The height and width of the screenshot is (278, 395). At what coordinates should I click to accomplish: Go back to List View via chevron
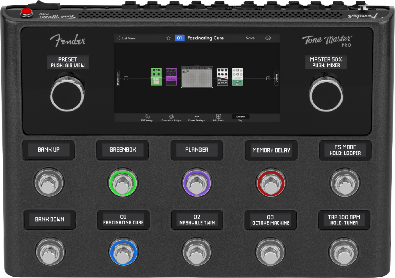(x=119, y=38)
